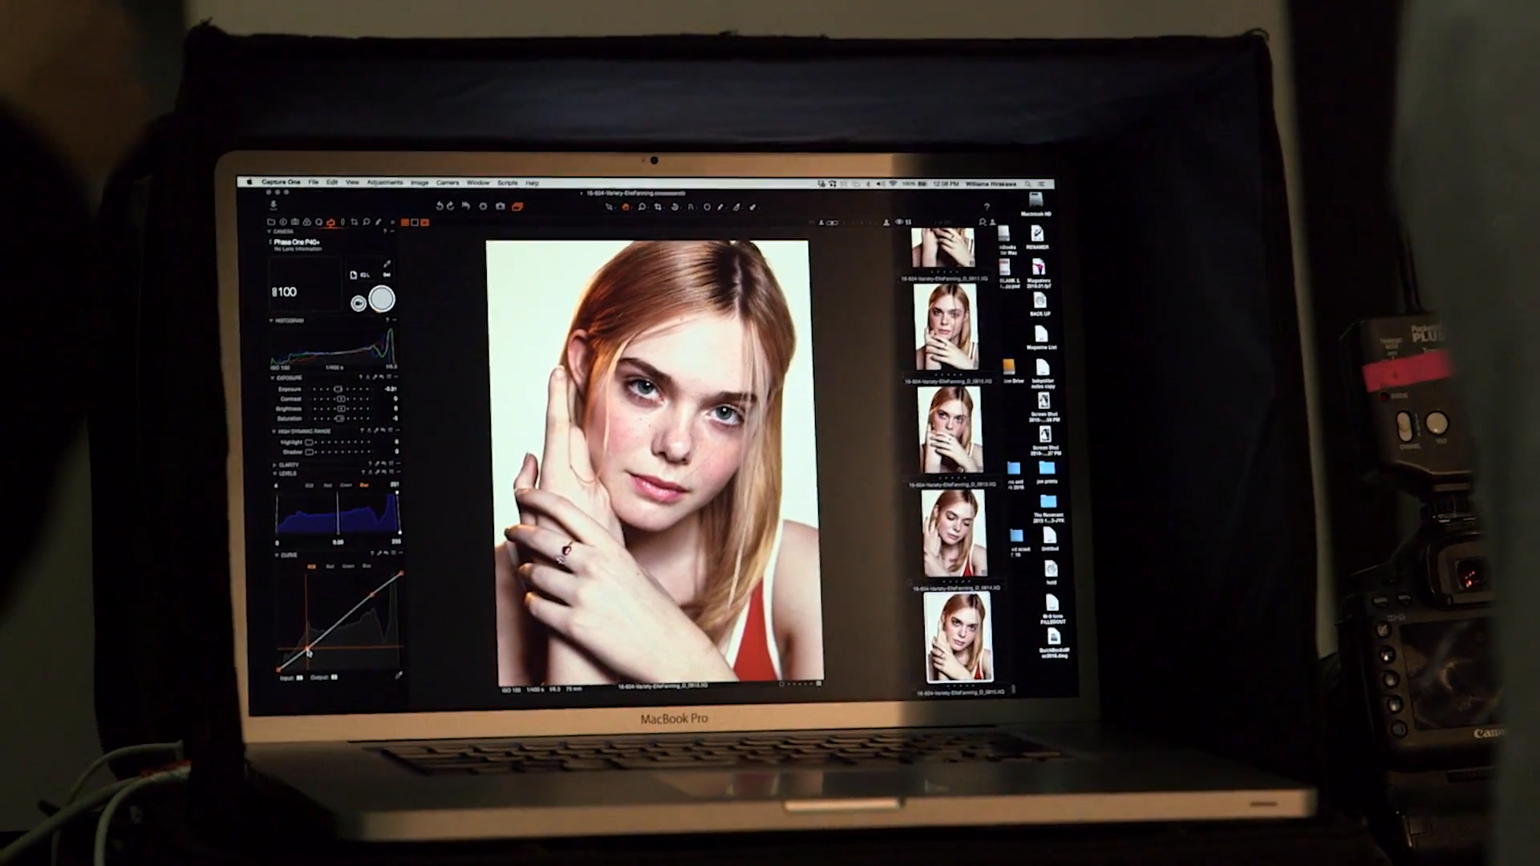The height and width of the screenshot is (866, 1540).
Task: Expand the CLARITY panel
Action: pyautogui.click(x=274, y=465)
